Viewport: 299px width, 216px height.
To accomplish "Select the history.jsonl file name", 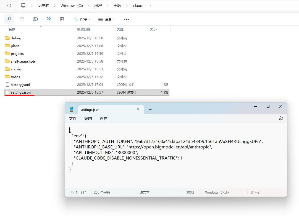I will pyautogui.click(x=20, y=84).
